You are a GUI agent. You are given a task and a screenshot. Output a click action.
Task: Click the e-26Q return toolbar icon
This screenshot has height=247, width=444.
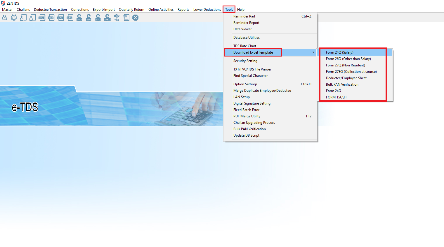click(89, 18)
